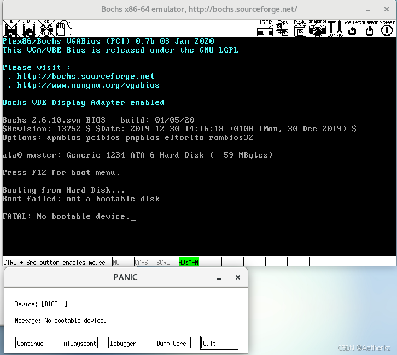Click the Bochs window title bar

[x=199, y=10]
